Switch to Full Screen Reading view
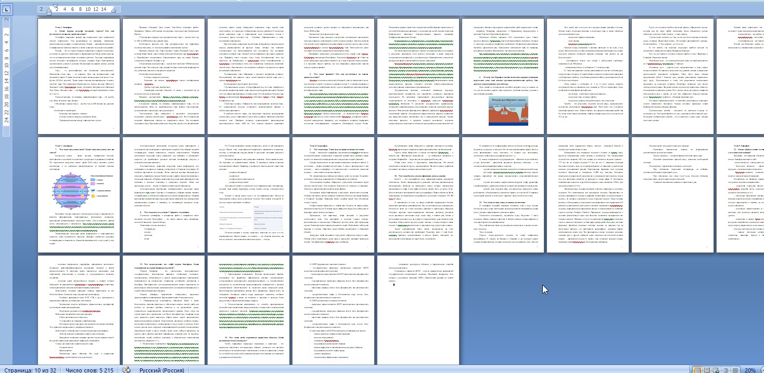 point(707,370)
